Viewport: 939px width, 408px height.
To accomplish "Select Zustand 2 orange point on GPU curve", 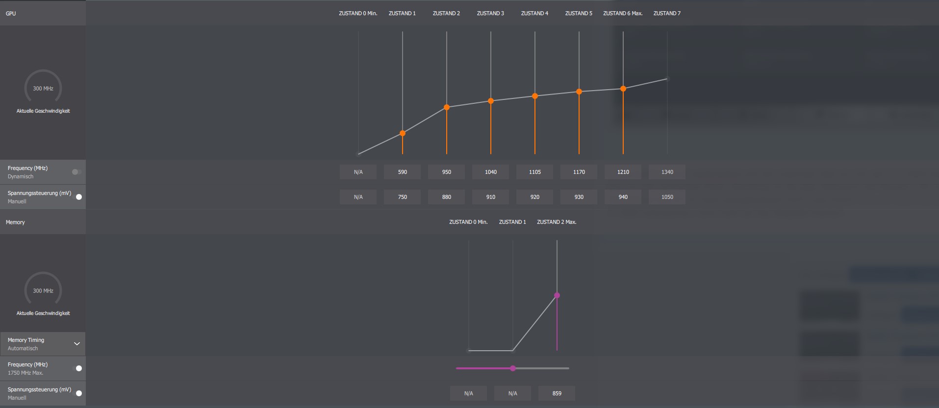I will point(447,107).
